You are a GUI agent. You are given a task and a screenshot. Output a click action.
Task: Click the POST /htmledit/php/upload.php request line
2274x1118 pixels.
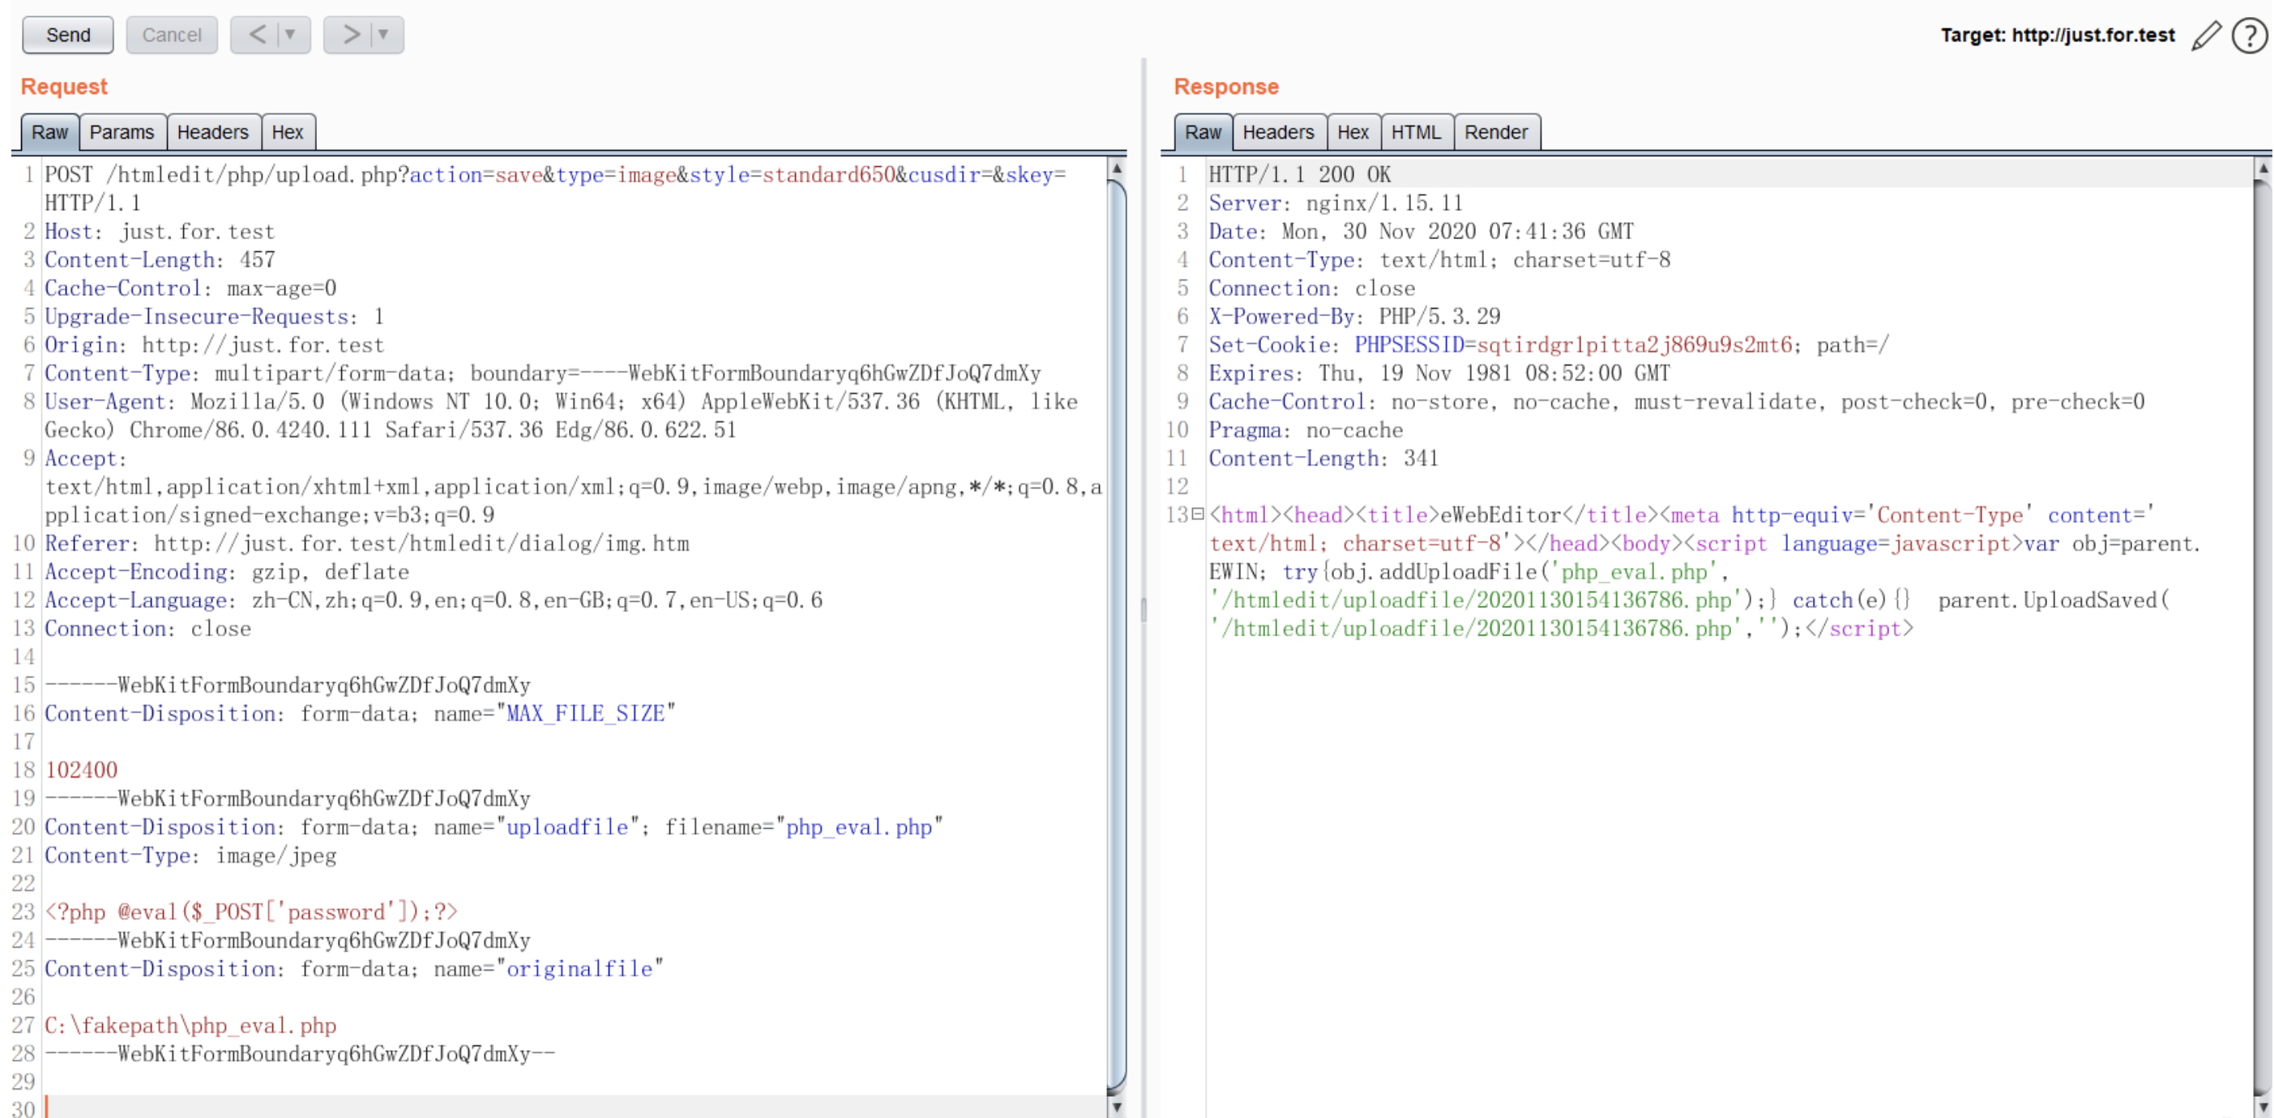point(555,189)
